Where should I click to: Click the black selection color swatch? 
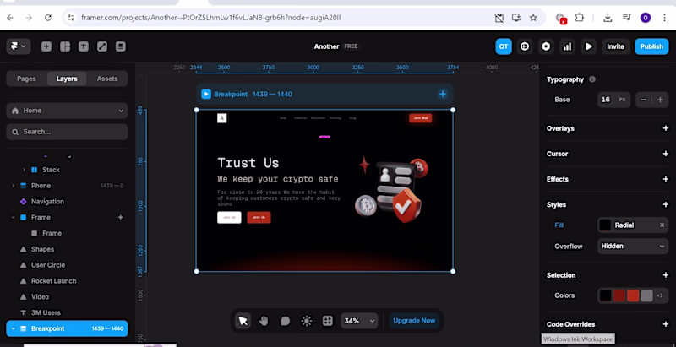coord(605,295)
